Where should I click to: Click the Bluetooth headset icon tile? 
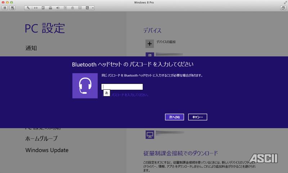(85, 86)
